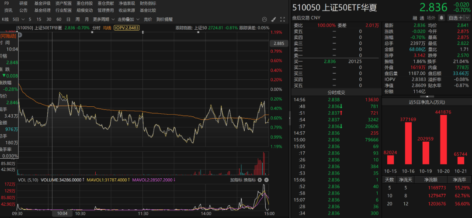Click 竞价 auction button

pos(148,19)
